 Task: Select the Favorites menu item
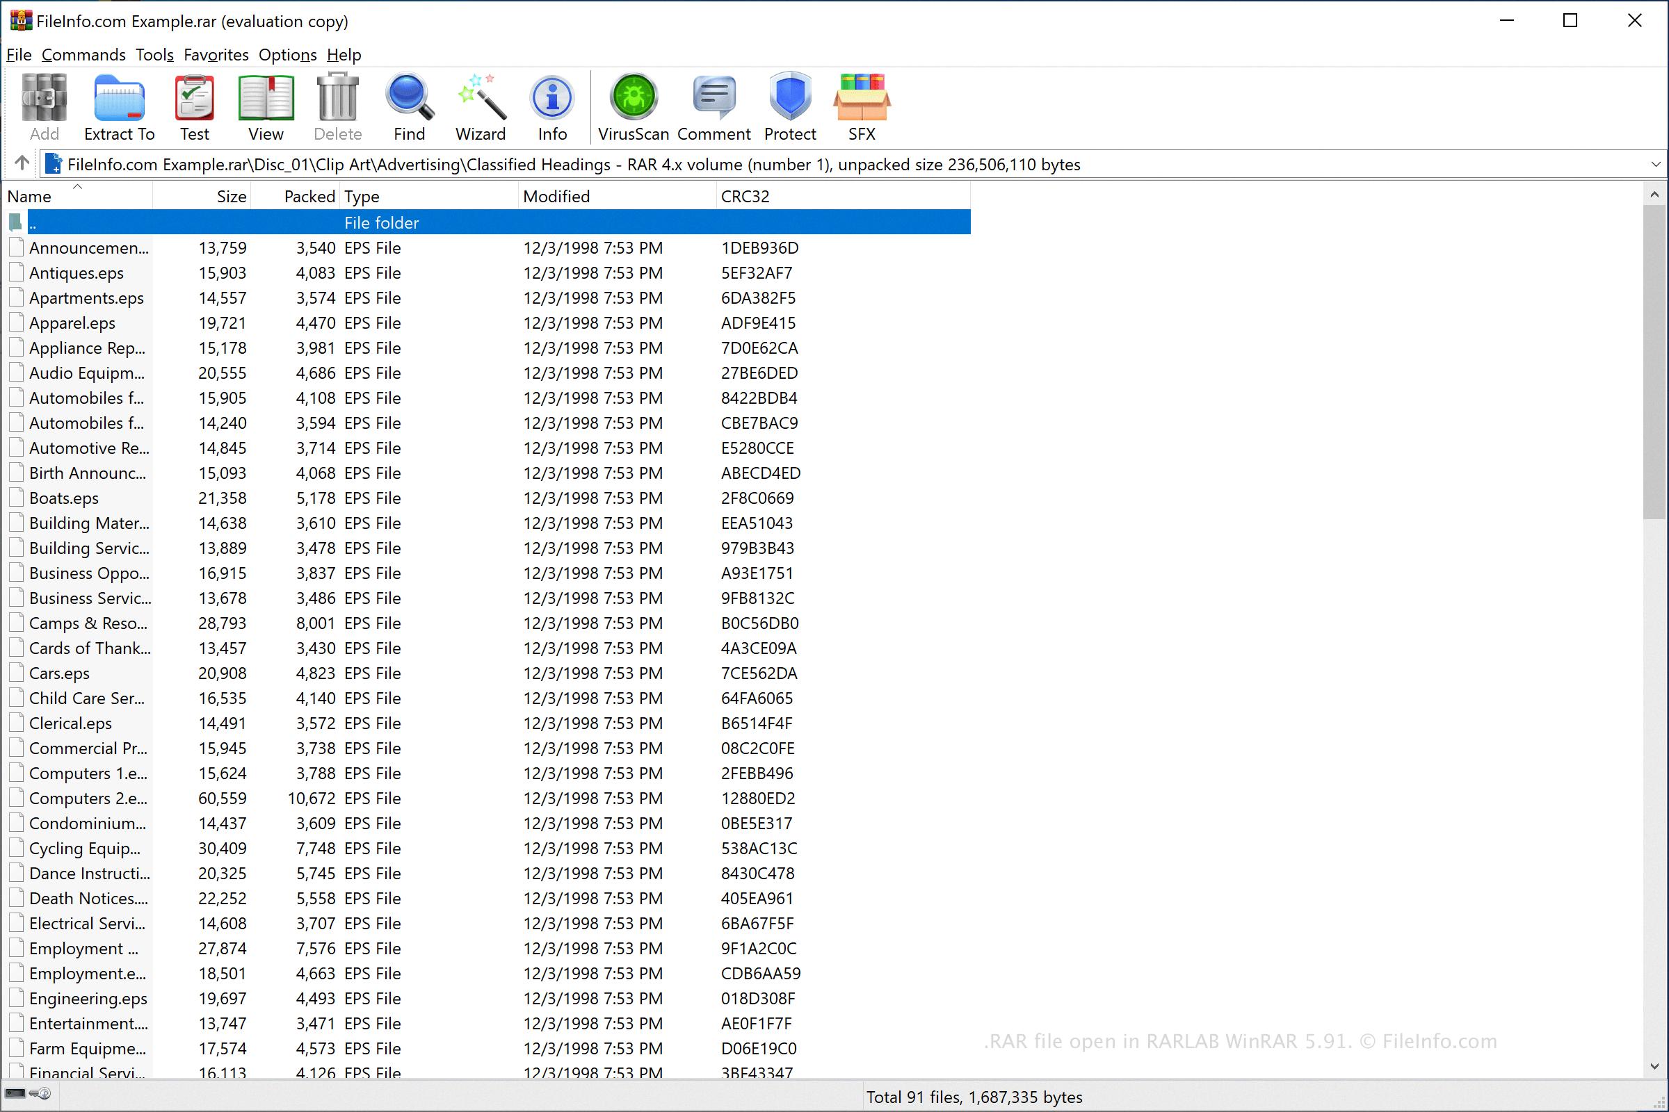(213, 54)
